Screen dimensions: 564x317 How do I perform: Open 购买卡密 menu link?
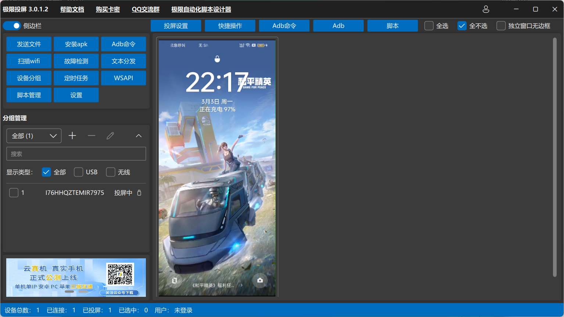108,9
